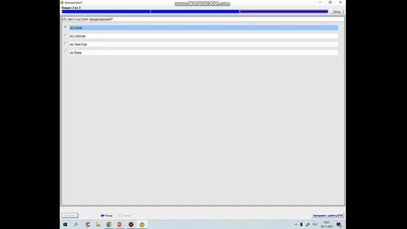Screen dimensions: 407x229
Task: Close the test window
Action: (340, 3)
